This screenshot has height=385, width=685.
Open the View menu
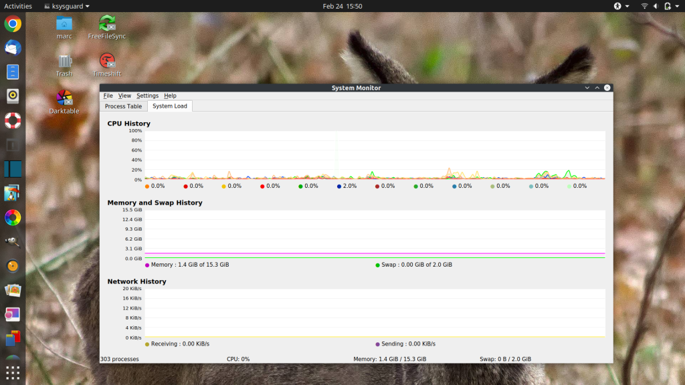(x=124, y=96)
